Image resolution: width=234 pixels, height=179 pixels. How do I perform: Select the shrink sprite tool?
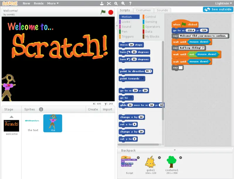123,4
